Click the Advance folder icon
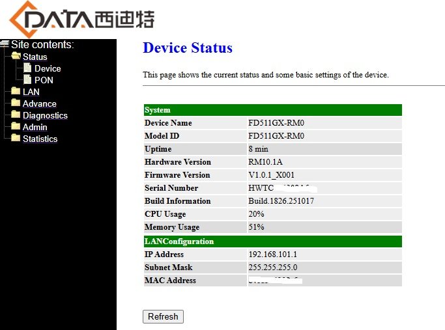 click(16, 103)
